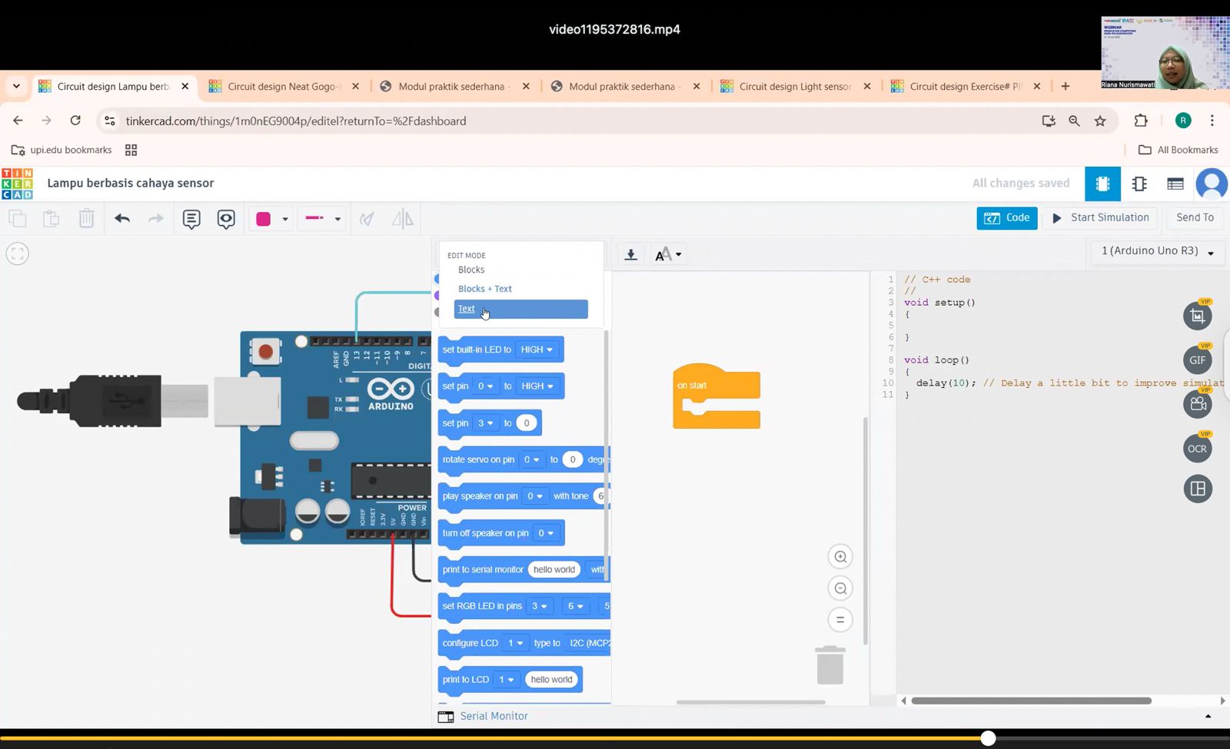1230x749 pixels.
Task: Click the Delete trash icon in toolbar
Action: pyautogui.click(x=86, y=219)
